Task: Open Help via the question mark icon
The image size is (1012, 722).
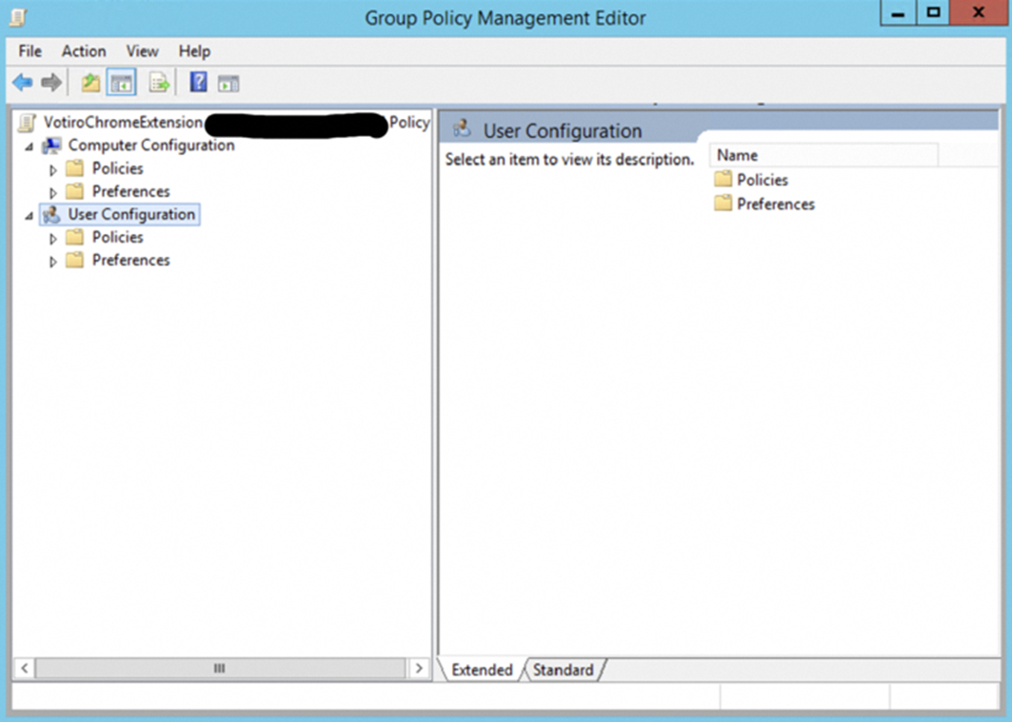Action: tap(198, 82)
